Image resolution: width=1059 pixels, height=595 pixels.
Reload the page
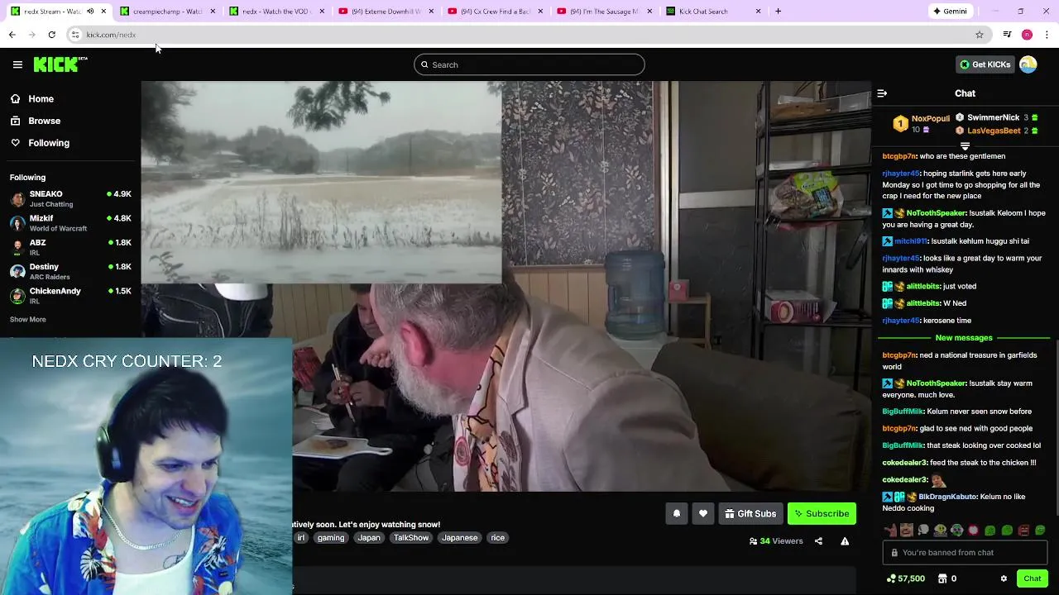click(51, 35)
